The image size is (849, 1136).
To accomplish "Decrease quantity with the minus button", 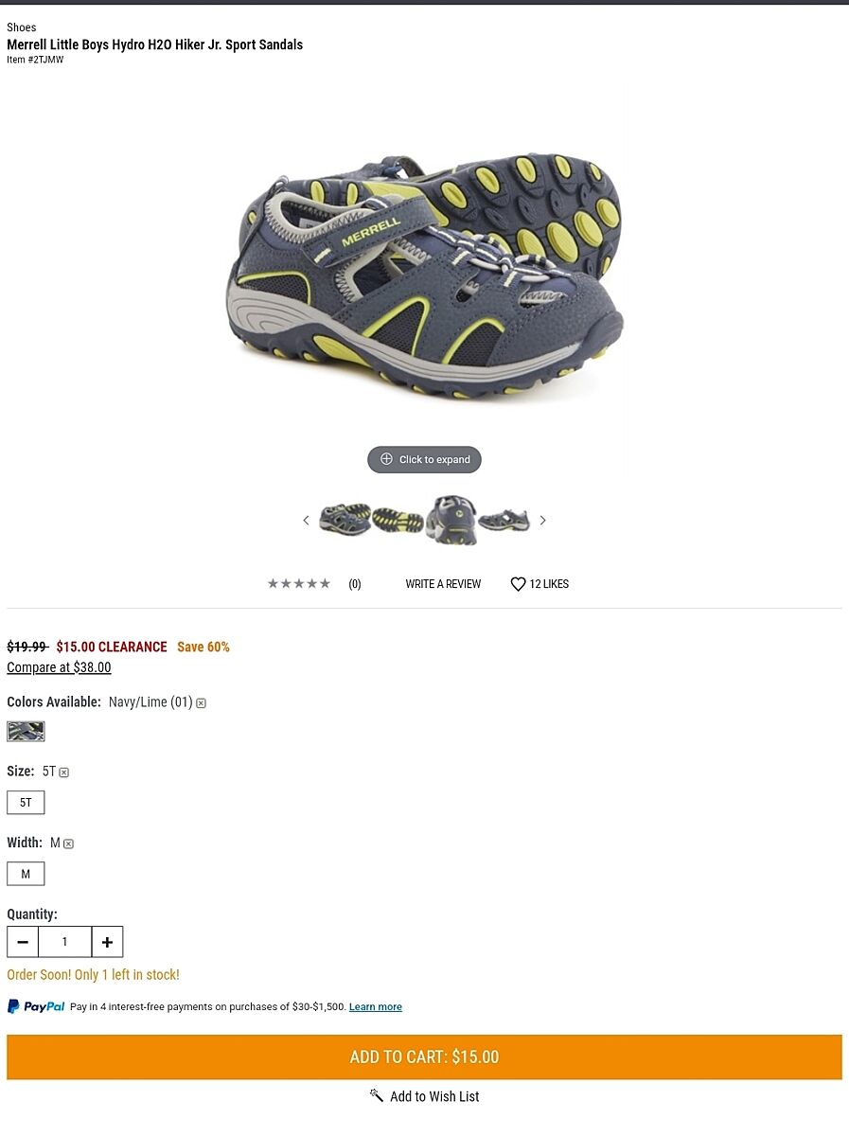I will [23, 942].
